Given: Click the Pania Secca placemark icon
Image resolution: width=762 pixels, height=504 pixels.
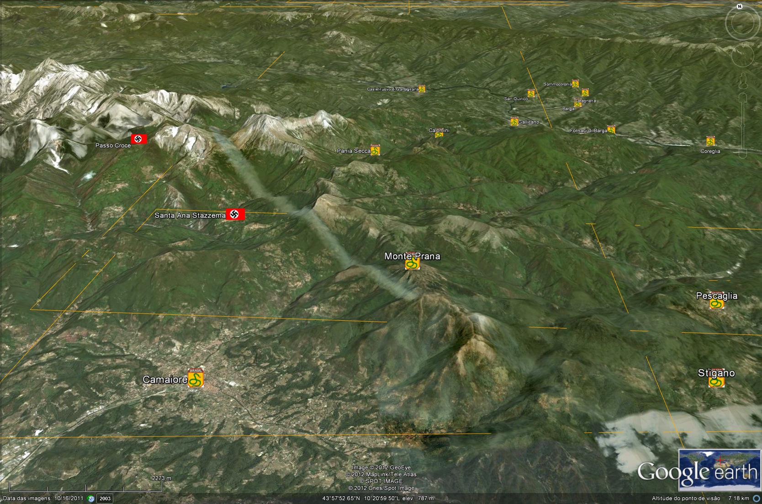Looking at the screenshot, I should coord(375,150).
